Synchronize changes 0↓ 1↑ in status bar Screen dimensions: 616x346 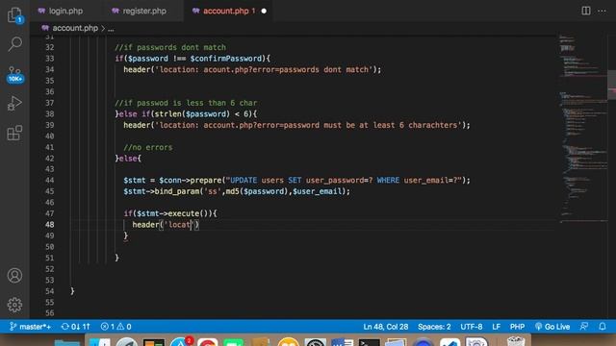point(76,327)
